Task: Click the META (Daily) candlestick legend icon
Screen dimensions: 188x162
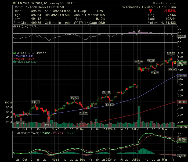Action: click(x=15, y=53)
